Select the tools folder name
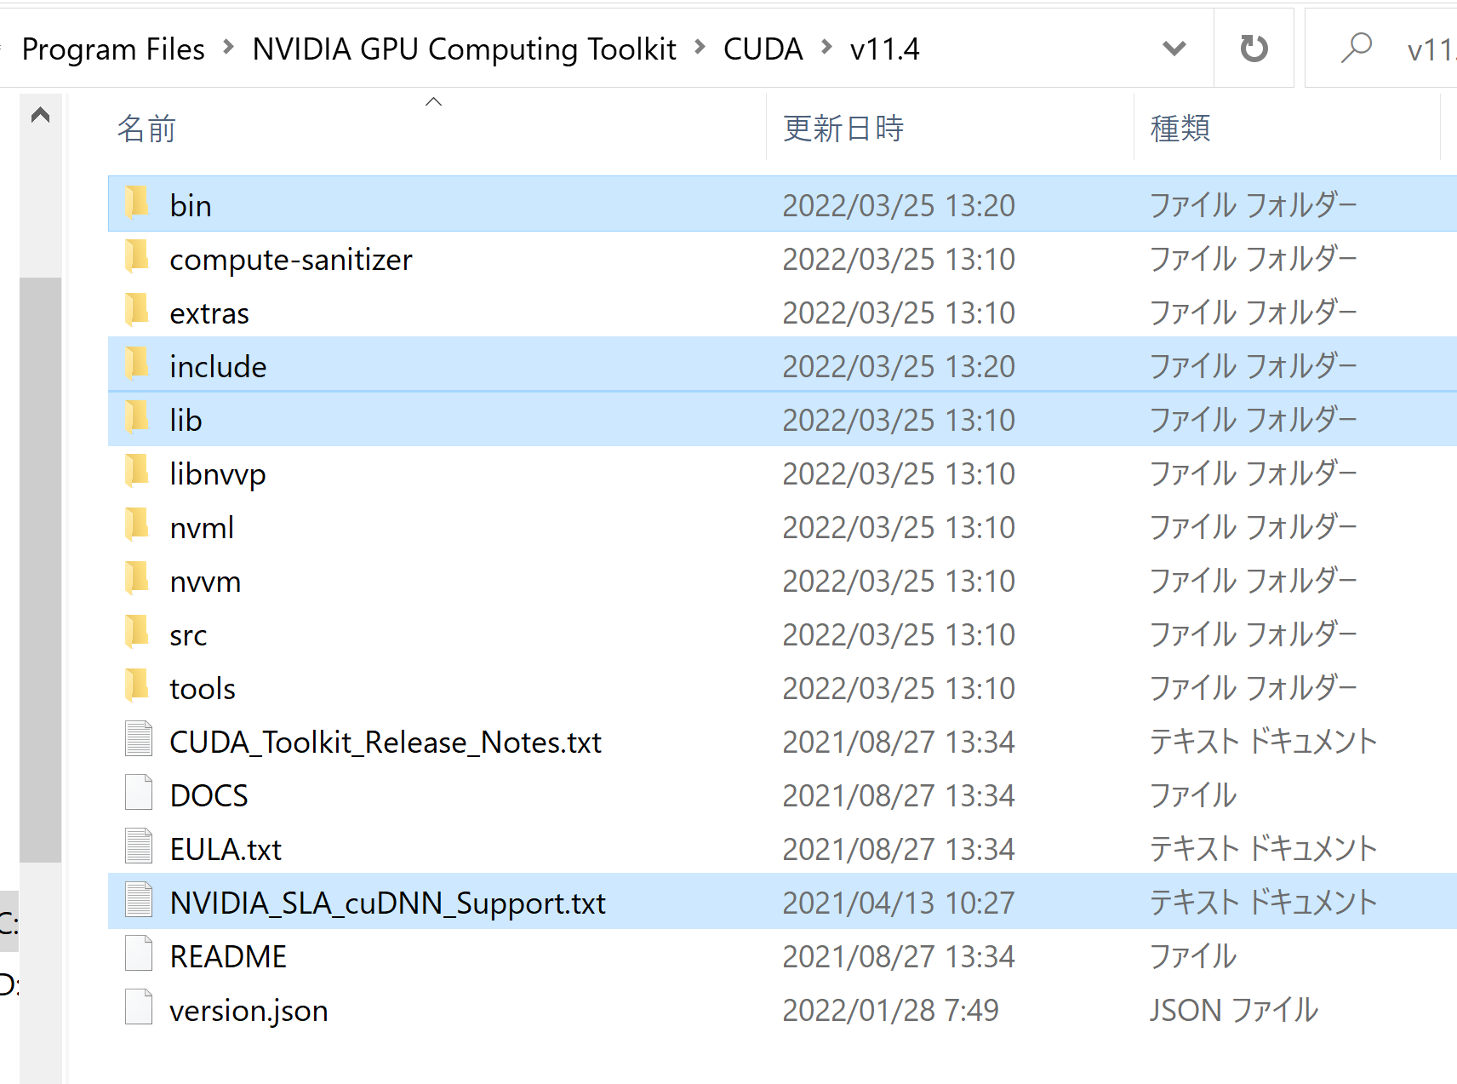The height and width of the screenshot is (1084, 1457). click(x=203, y=689)
